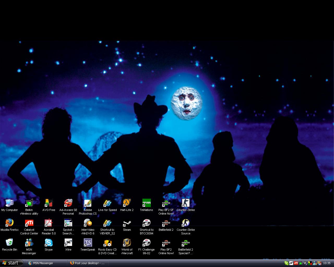
Task: Select the Acrobat Reader 5.0 icon
Action: [x=49, y=227]
